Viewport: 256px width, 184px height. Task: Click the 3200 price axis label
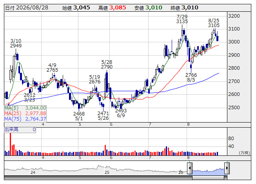click(x=234, y=16)
